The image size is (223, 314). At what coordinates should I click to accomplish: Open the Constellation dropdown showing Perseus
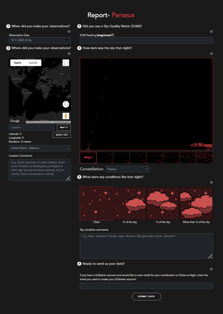point(127,169)
